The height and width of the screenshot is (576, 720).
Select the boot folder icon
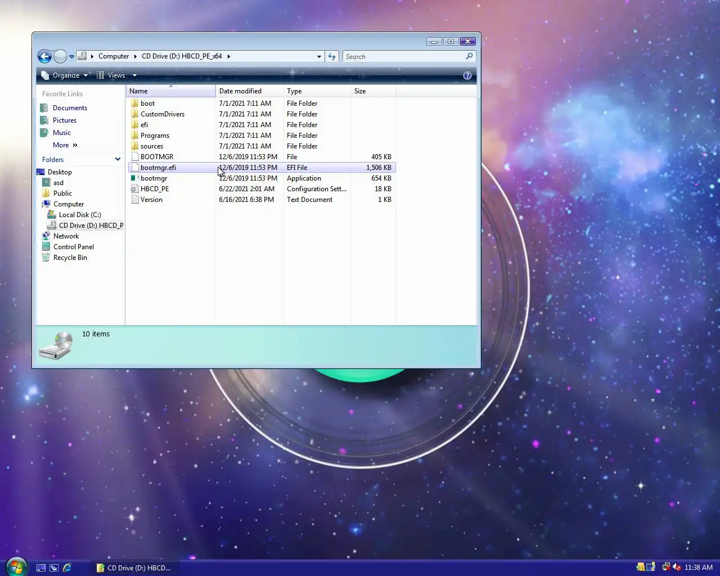coord(134,103)
